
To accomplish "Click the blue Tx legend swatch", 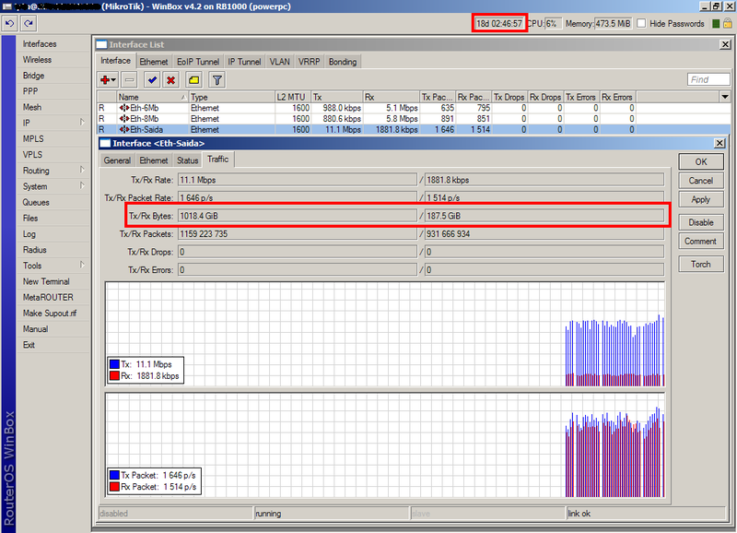I will (x=114, y=364).
